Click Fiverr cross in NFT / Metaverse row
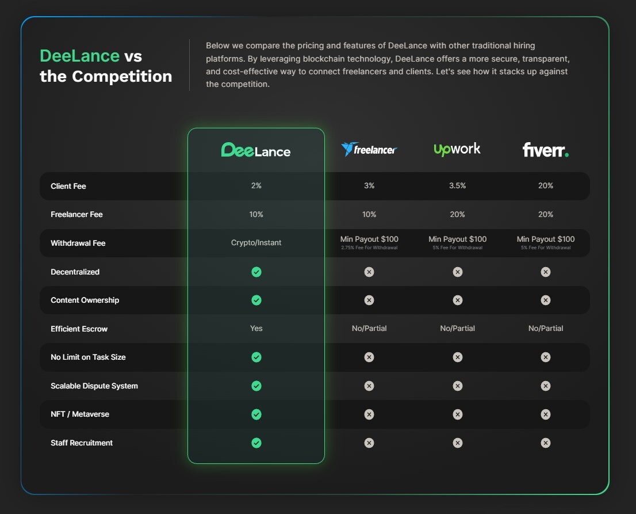 click(546, 414)
